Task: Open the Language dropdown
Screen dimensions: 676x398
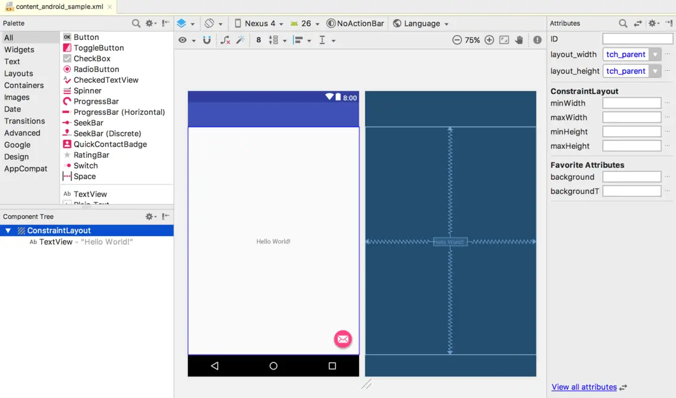Action: 421,24
